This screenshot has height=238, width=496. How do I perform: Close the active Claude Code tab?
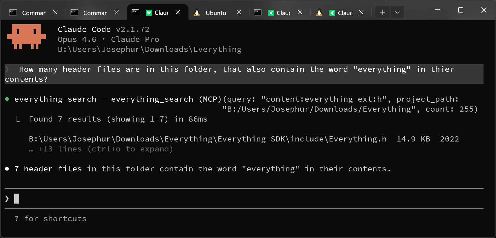[x=178, y=13]
